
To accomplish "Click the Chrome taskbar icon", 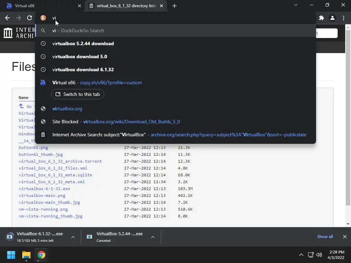I will (41, 255).
